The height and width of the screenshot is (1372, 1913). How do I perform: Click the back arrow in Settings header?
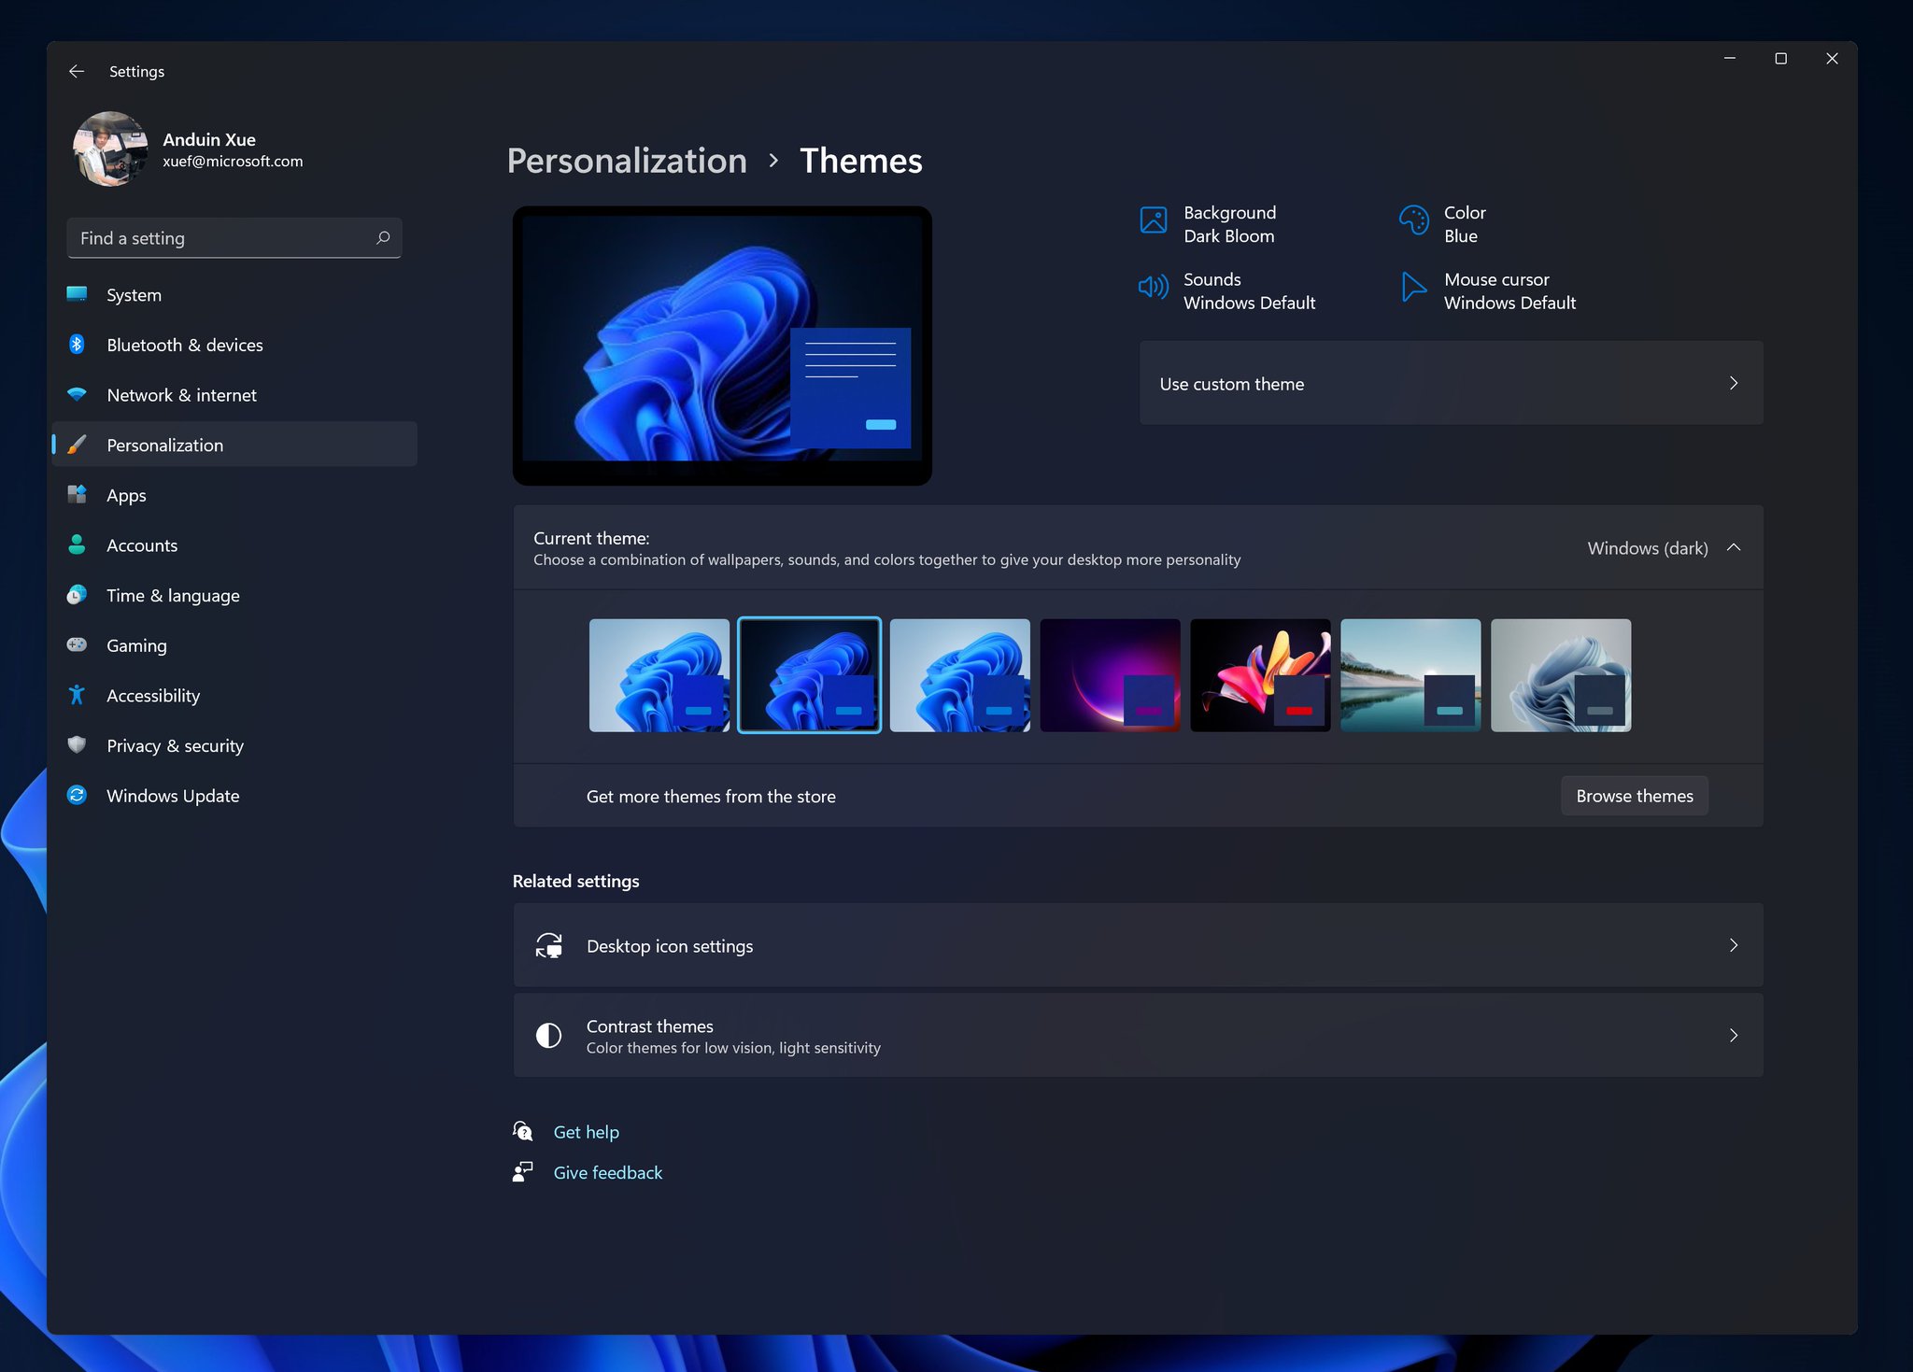(77, 71)
